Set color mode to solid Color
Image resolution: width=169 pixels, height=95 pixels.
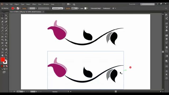click(x=2, y=66)
